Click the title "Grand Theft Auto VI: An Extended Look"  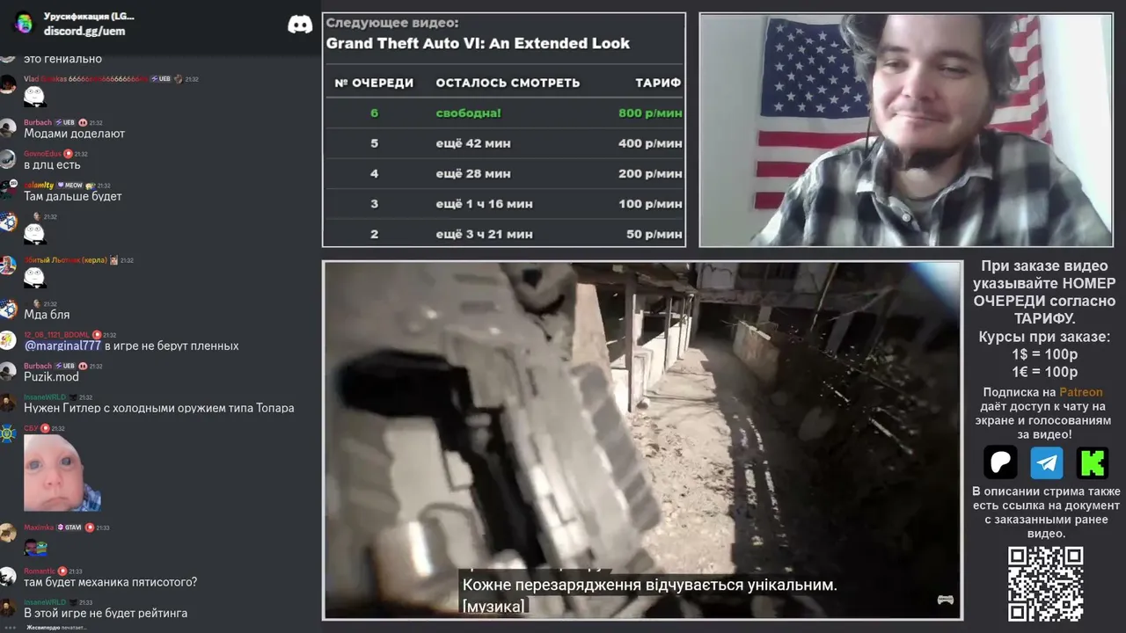(478, 43)
